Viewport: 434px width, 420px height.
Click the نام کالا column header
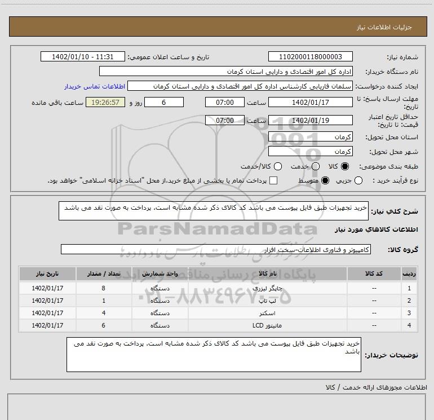point(267,274)
